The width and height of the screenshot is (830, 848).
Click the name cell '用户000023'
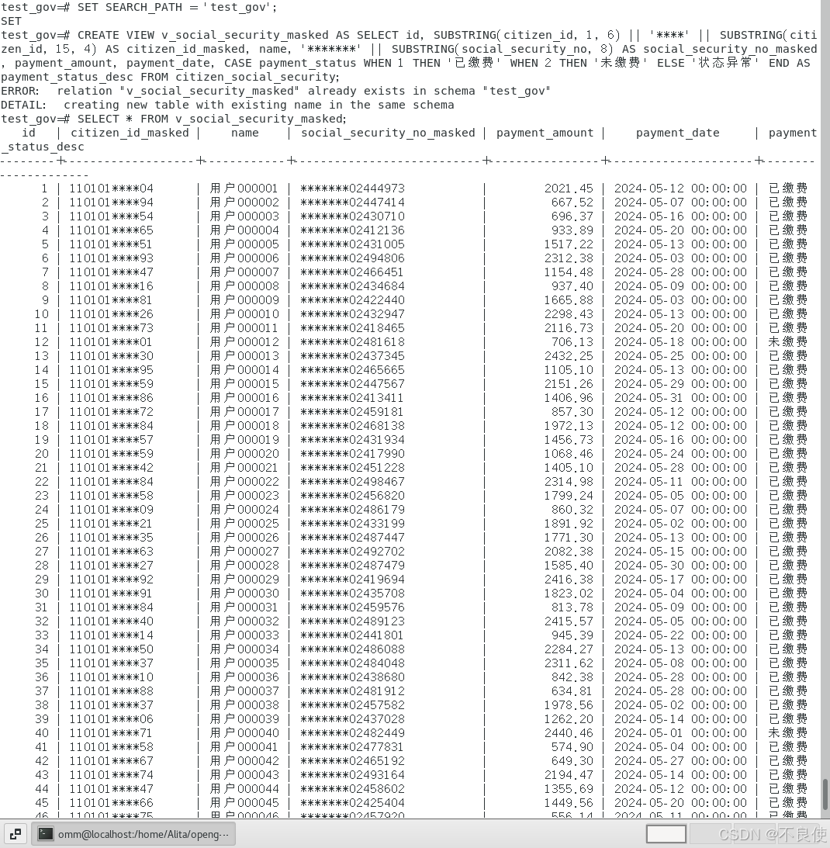coord(244,496)
